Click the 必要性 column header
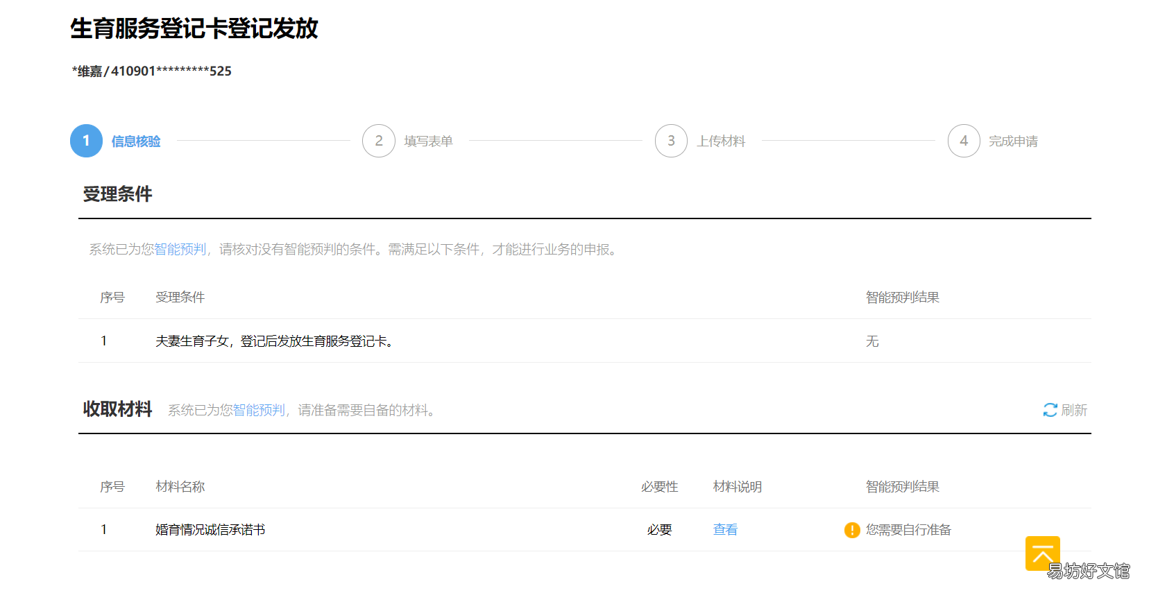Screen dimensions: 1149x593 point(659,487)
